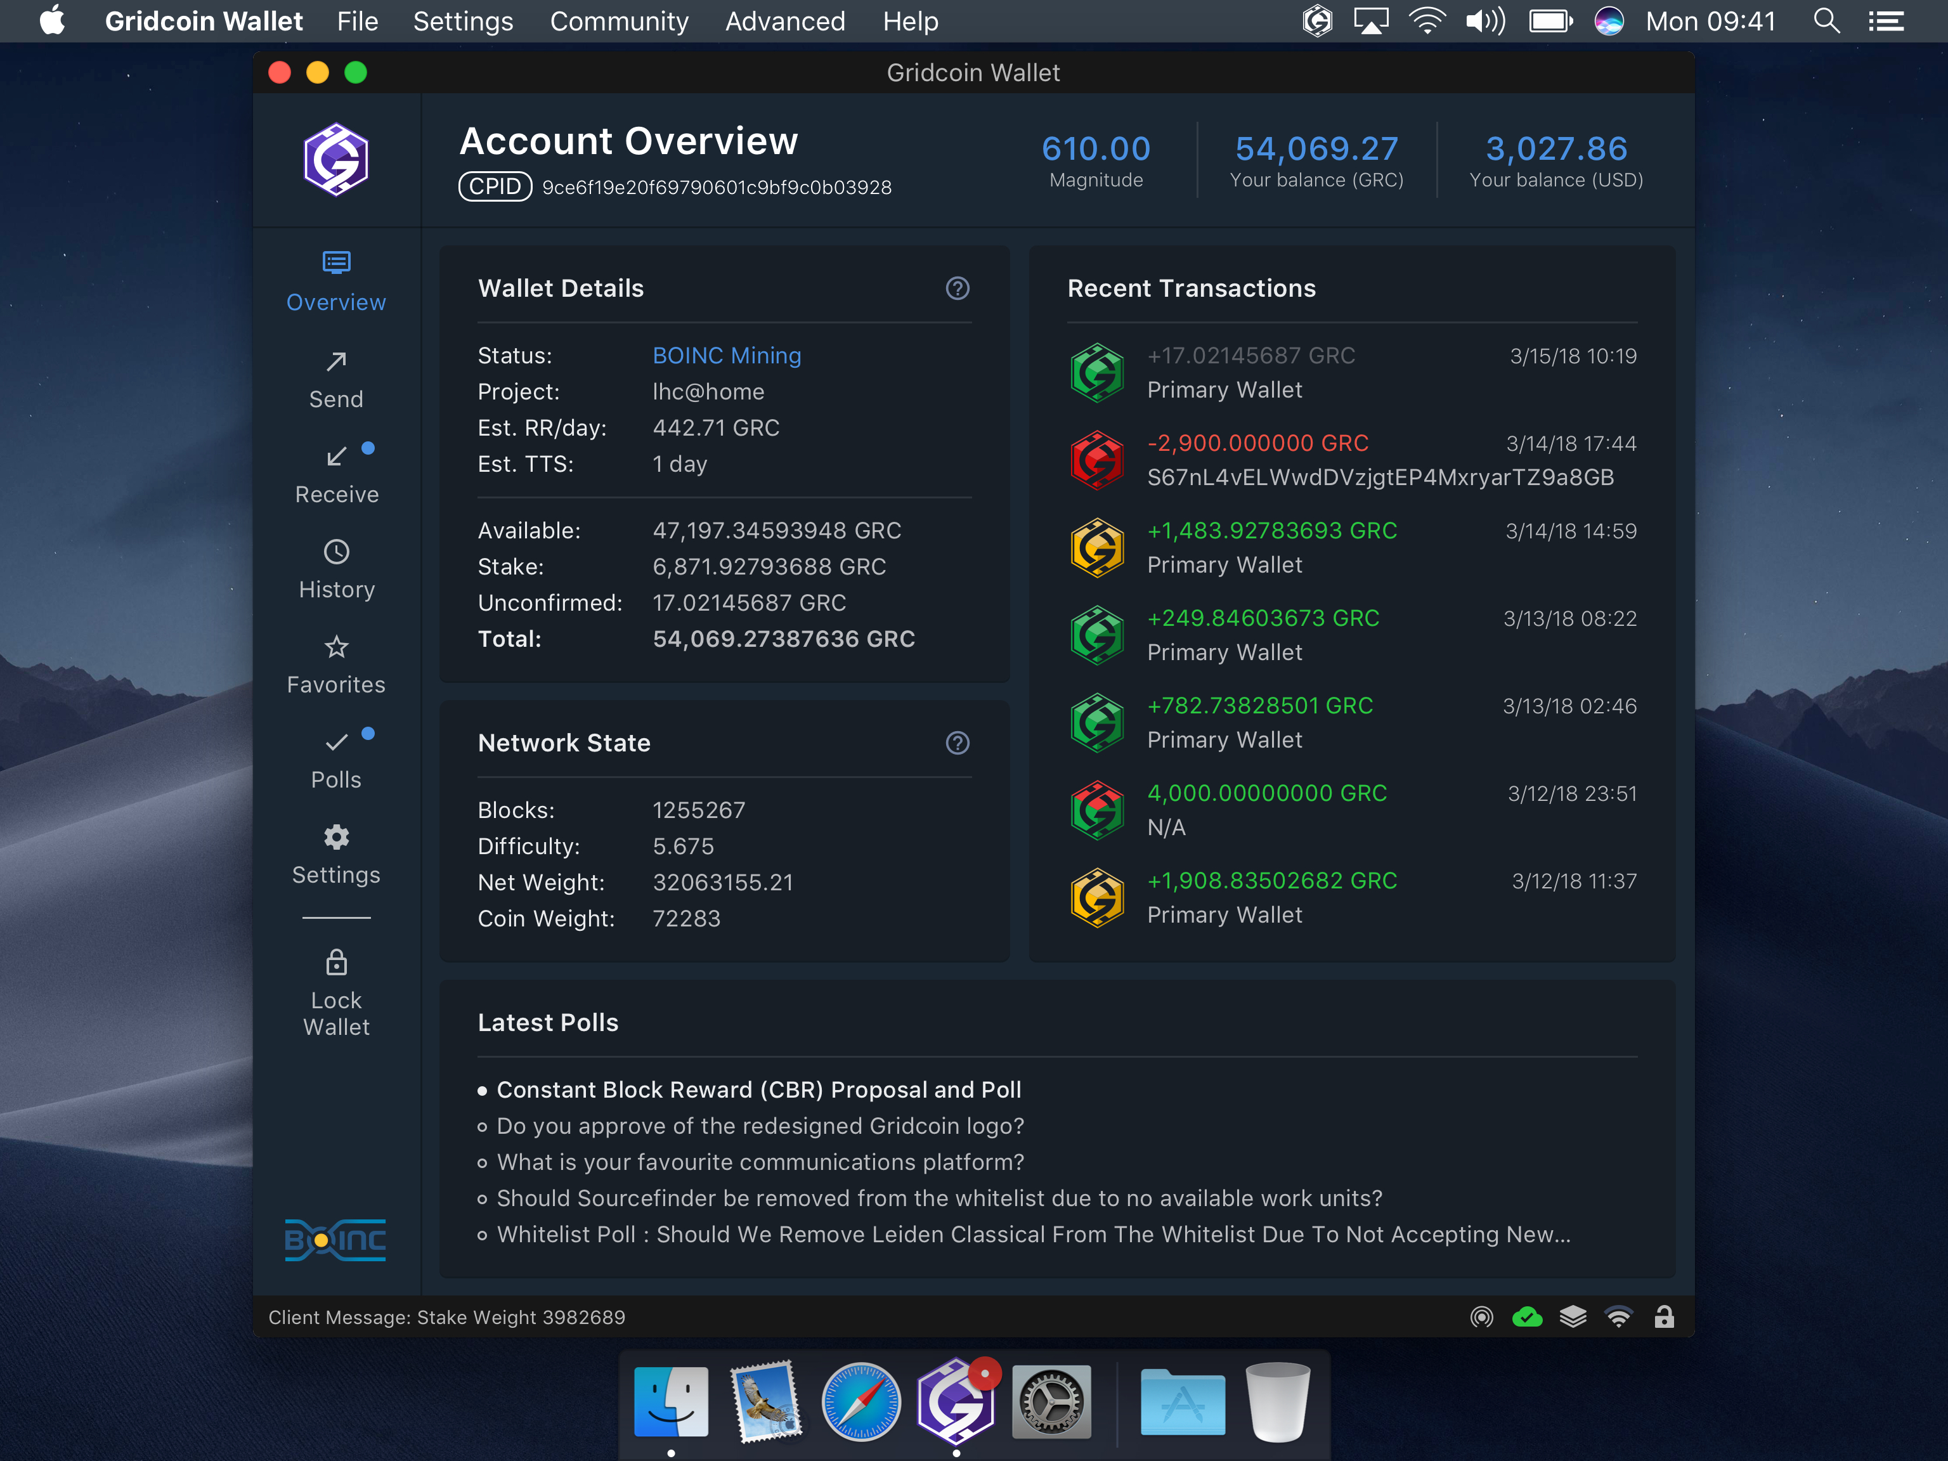The height and width of the screenshot is (1461, 1948).
Task: Click the date 3/14/18 17:44
Action: [x=1571, y=443]
